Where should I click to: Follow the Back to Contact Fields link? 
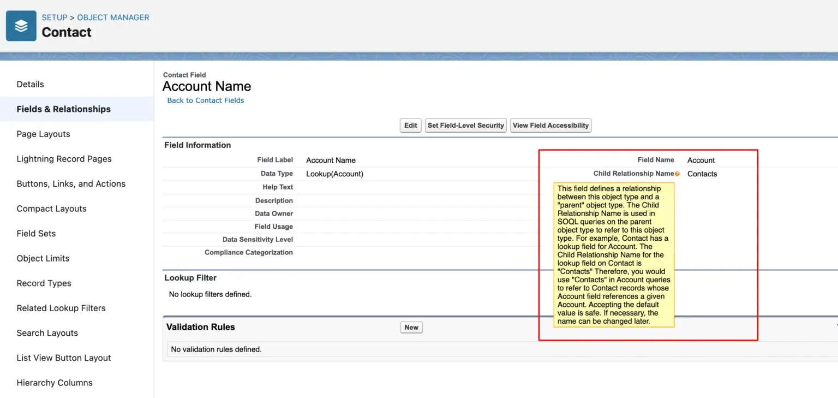coord(206,100)
